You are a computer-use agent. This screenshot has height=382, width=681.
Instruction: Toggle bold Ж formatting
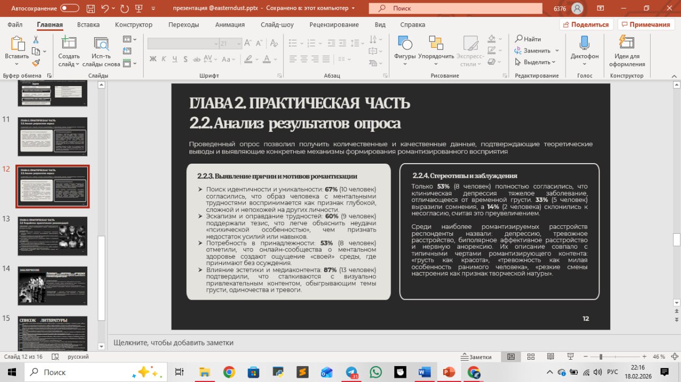[x=153, y=58]
